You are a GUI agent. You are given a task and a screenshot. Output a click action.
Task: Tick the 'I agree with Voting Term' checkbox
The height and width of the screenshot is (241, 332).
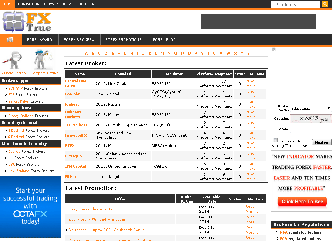click(275, 140)
